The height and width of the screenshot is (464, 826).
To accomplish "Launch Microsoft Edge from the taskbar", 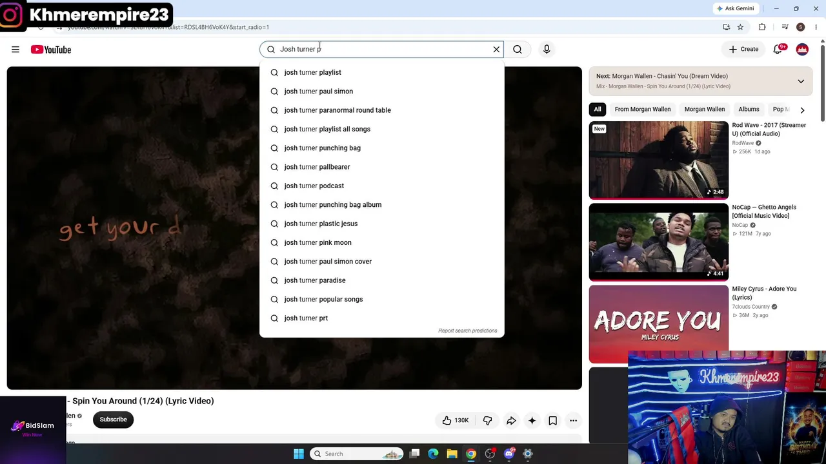I will pos(433,454).
